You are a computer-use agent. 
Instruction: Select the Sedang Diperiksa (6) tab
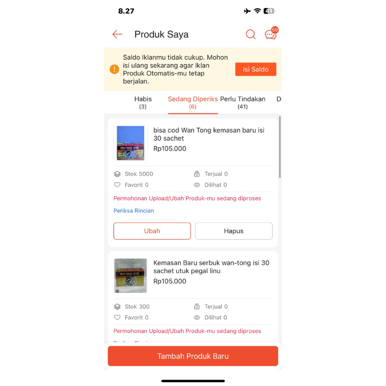coord(193,102)
